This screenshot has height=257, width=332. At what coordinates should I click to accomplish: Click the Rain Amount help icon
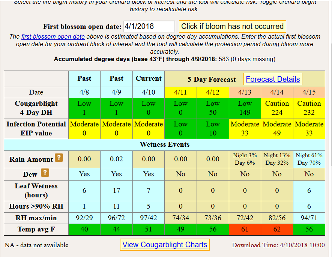tap(59, 158)
